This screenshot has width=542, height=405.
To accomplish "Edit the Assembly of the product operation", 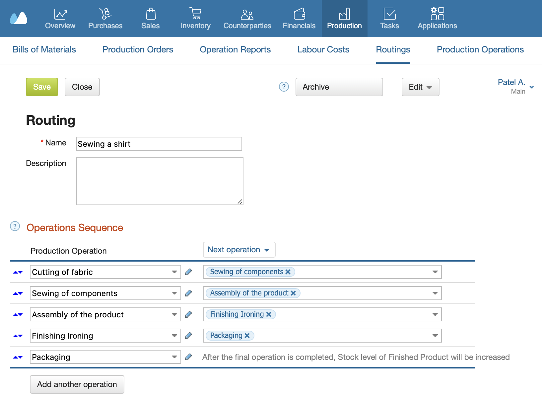I will (x=188, y=314).
